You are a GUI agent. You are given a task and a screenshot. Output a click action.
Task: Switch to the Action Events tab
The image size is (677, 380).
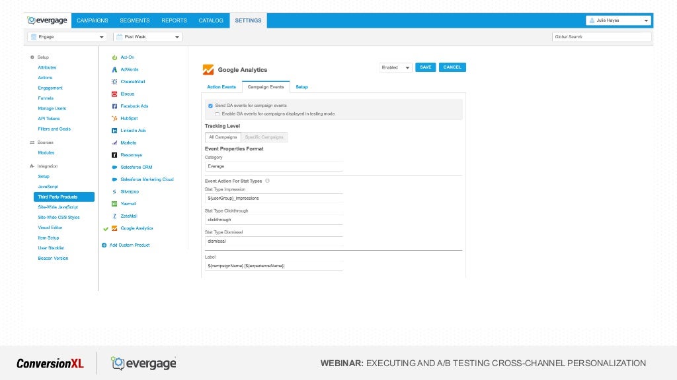click(221, 87)
